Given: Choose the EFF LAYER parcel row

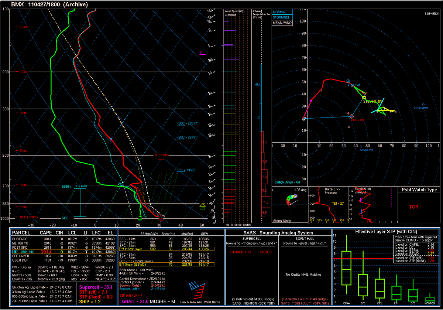Looking at the screenshot, I should tap(63, 255).
